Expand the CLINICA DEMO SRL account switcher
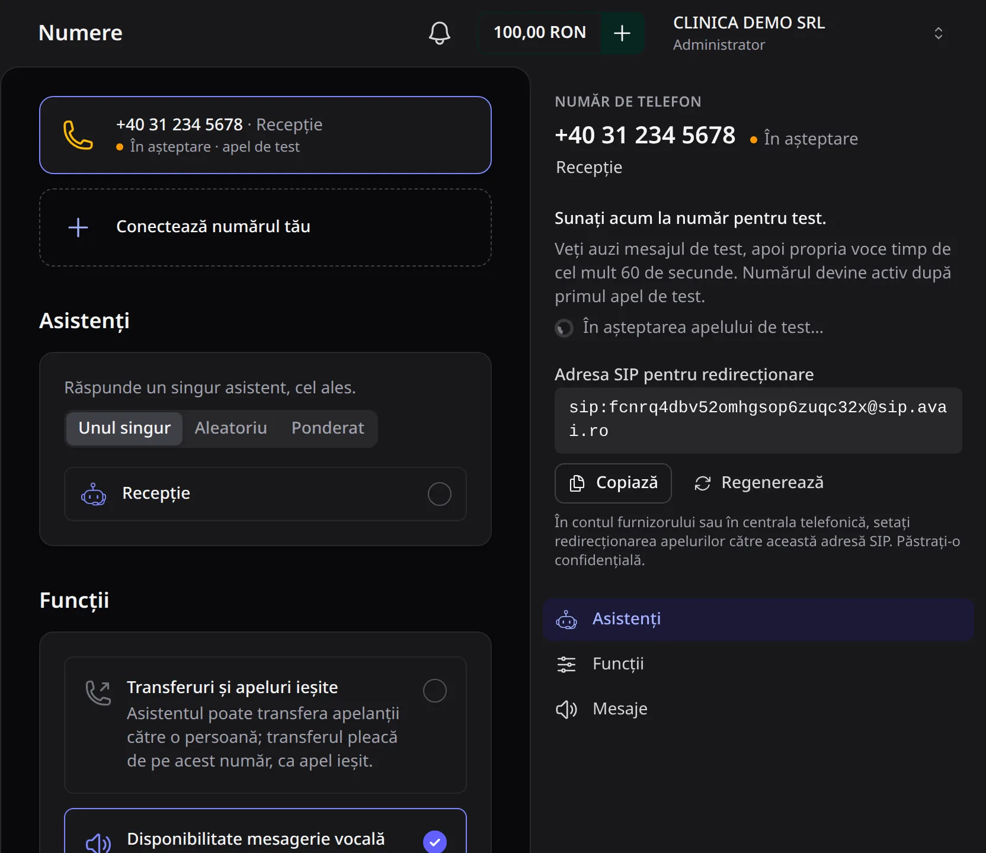 (x=938, y=33)
